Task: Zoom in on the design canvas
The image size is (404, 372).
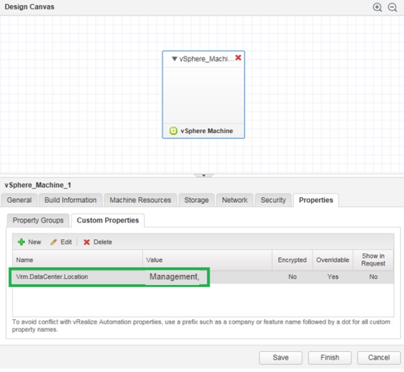Action: 377,7
